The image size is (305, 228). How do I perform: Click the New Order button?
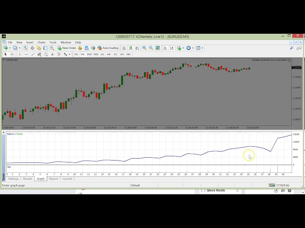[67, 48]
